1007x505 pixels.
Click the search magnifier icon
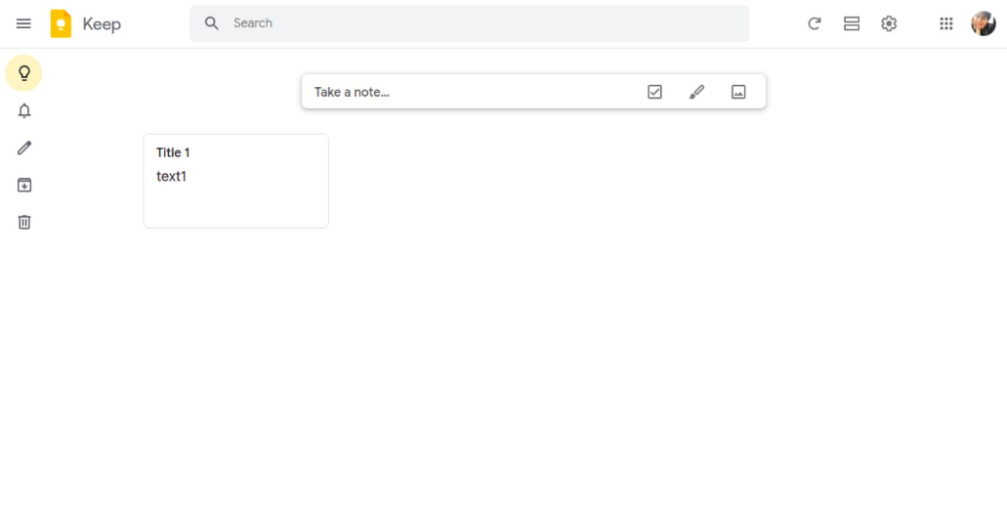(x=211, y=23)
